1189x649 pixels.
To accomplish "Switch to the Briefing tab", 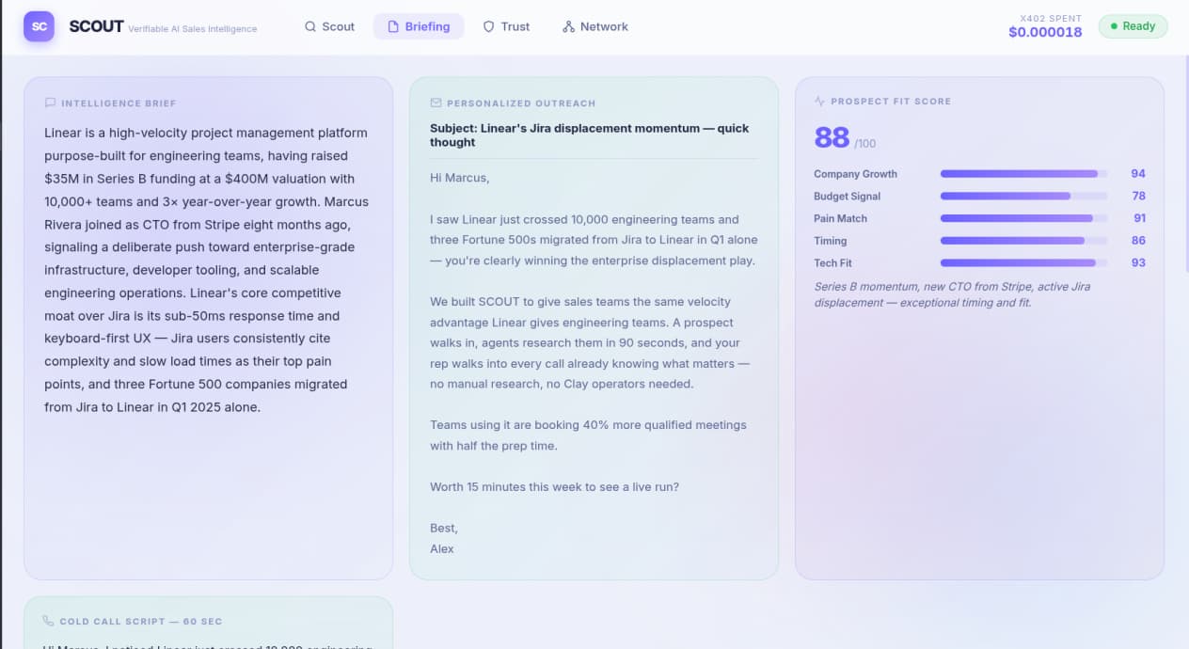I will tap(419, 26).
